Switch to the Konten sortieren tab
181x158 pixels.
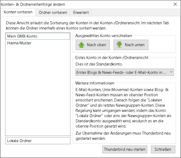(18, 12)
